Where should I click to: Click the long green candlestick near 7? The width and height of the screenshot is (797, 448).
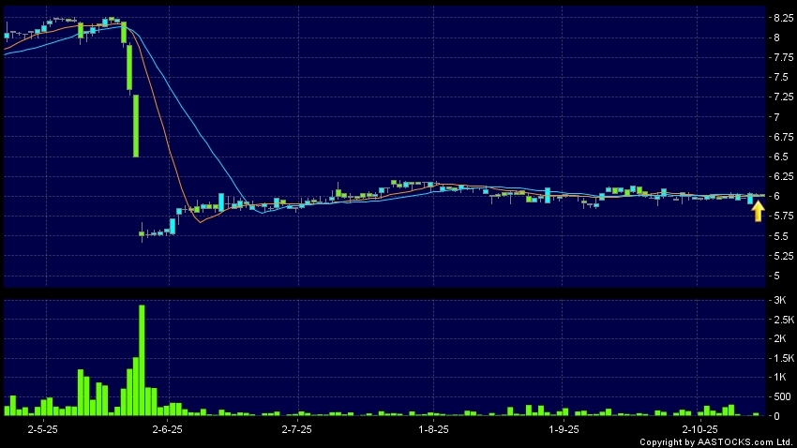136,125
